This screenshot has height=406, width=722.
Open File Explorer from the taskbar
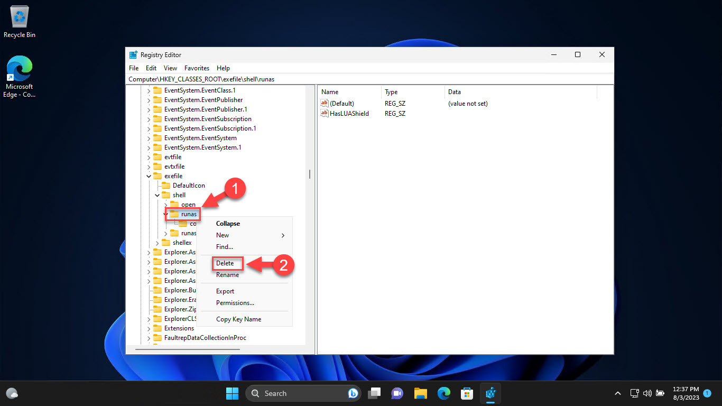pyautogui.click(x=420, y=393)
